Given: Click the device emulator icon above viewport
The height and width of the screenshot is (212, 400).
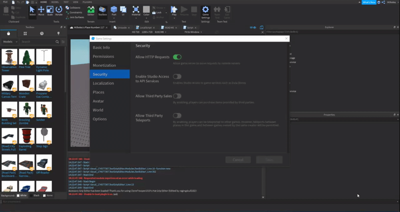Looking at the screenshot, I should 262,28.
